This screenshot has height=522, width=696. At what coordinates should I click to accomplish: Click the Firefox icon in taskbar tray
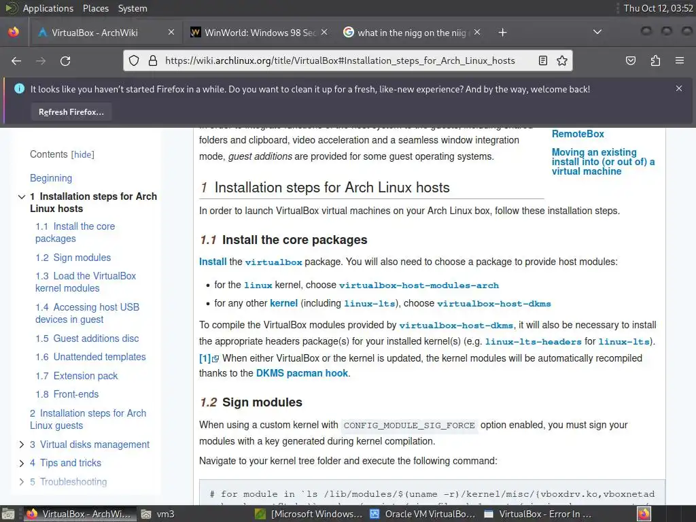tap(644, 514)
